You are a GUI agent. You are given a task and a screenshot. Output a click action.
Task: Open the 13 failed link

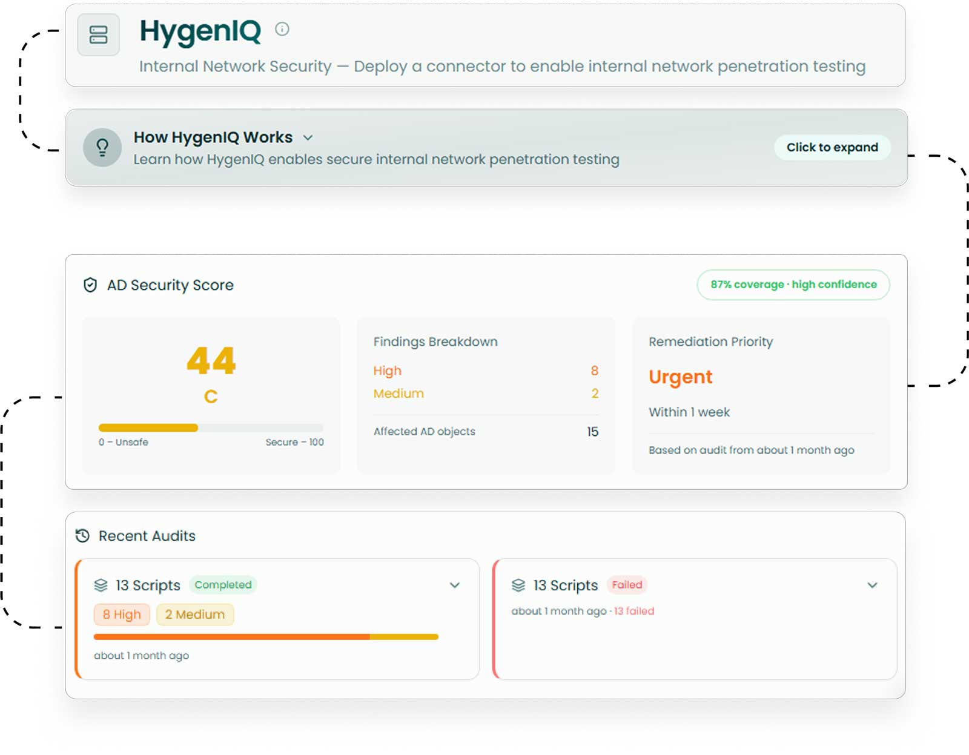click(x=633, y=611)
